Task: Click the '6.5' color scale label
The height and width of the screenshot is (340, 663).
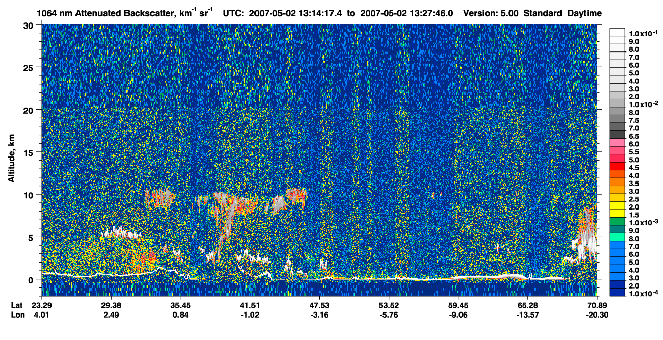Action: (x=634, y=136)
